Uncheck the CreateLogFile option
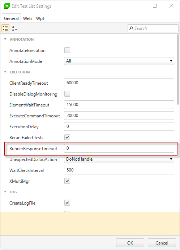Viewport: 180px width, 250px height. [x=67, y=203]
